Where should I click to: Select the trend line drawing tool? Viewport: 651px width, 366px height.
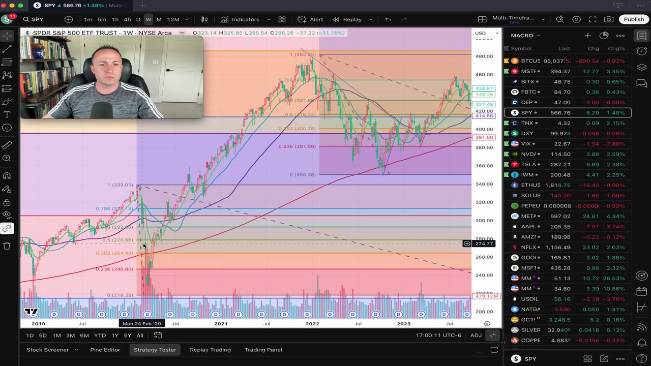[x=7, y=49]
